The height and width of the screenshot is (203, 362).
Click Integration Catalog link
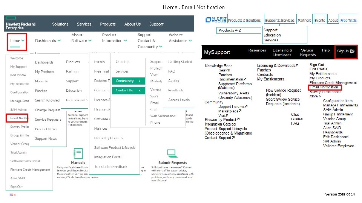coord(220,124)
